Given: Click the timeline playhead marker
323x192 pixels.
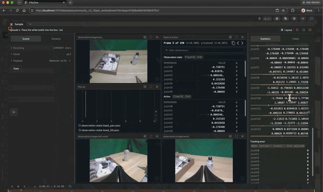Looking at the screenshot, I should 21,191.
